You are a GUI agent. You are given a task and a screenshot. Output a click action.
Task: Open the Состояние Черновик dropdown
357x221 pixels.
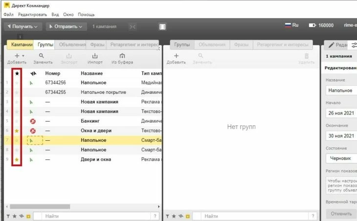[x=341, y=158]
